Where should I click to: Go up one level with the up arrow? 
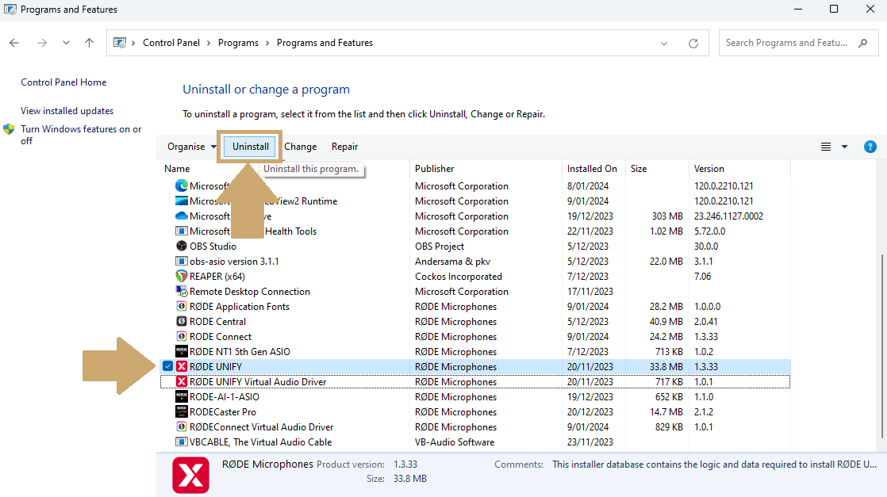[x=89, y=42]
